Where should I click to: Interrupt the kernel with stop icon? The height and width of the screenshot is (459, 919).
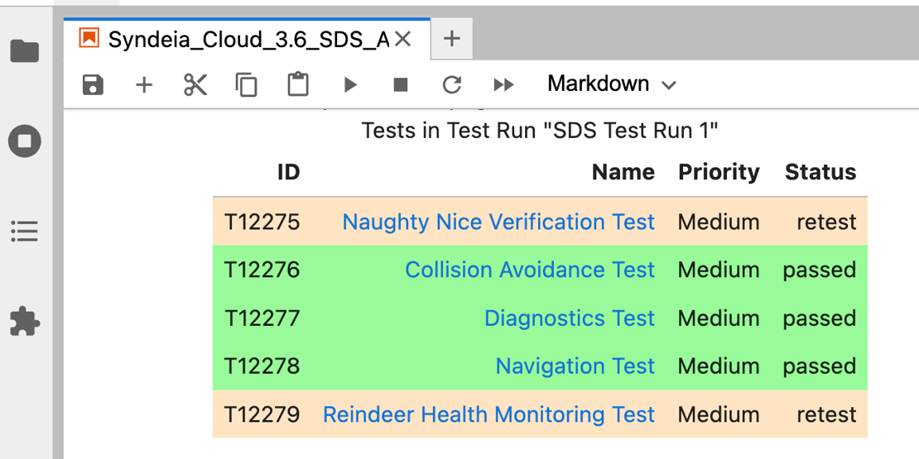pos(401,85)
